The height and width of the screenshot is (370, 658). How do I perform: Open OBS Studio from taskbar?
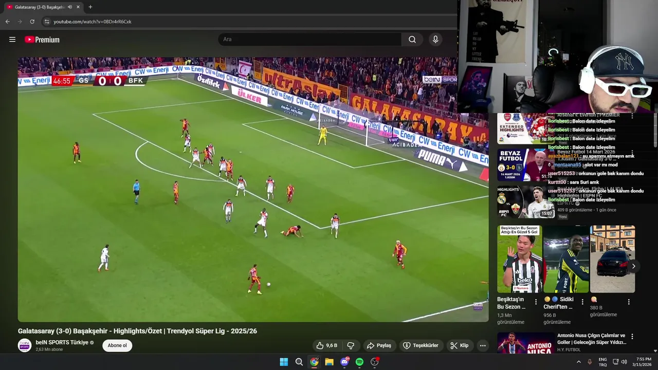pos(375,362)
